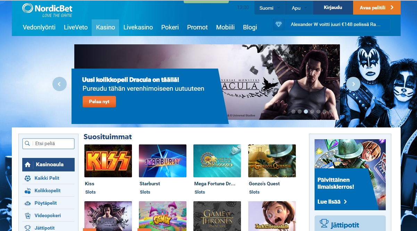Click the cherries icon for Kolikkopelit
Image resolution: width=417 pixels, height=231 pixels.
28,191
